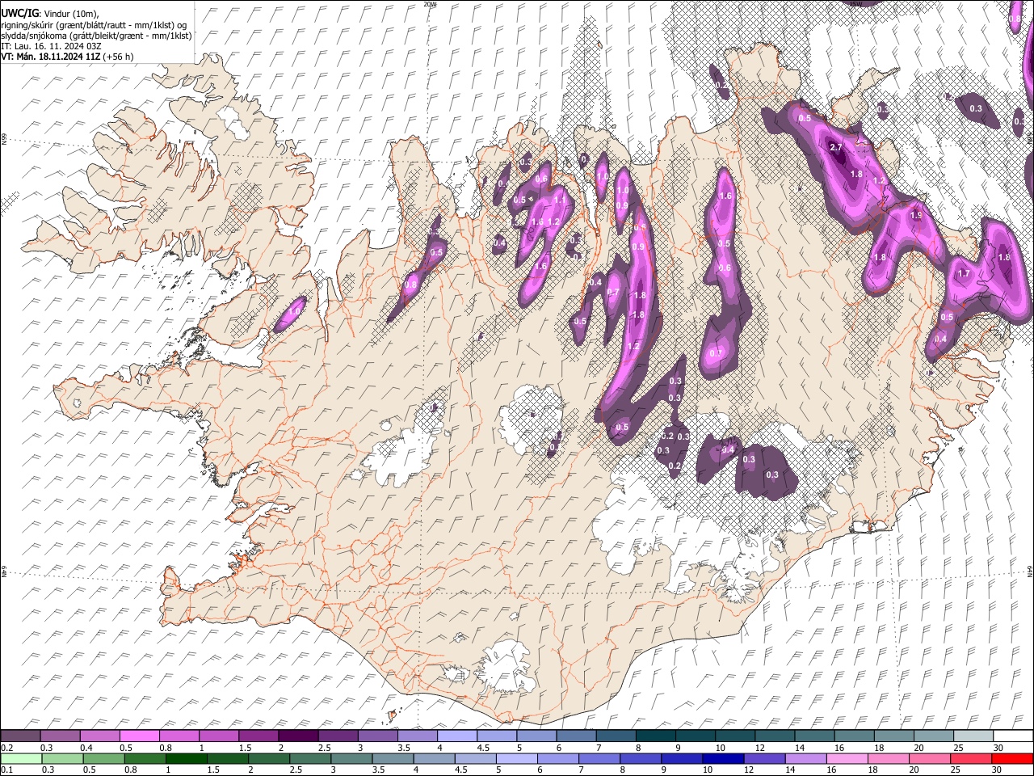Click the '(+56 h)' forecast offset
Viewport: 1034px width, 776px height.
click(118, 57)
